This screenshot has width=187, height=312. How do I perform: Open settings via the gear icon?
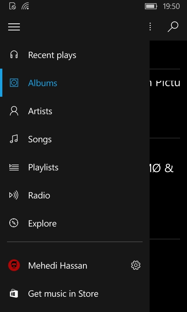(136, 266)
